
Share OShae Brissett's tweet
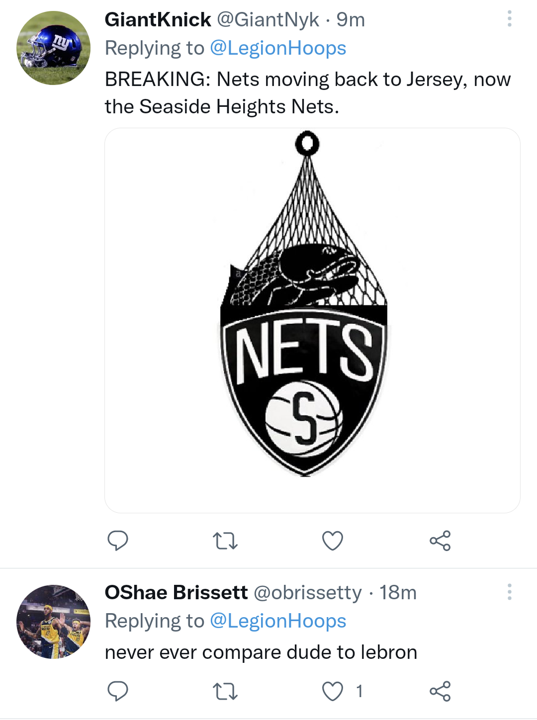(x=440, y=691)
